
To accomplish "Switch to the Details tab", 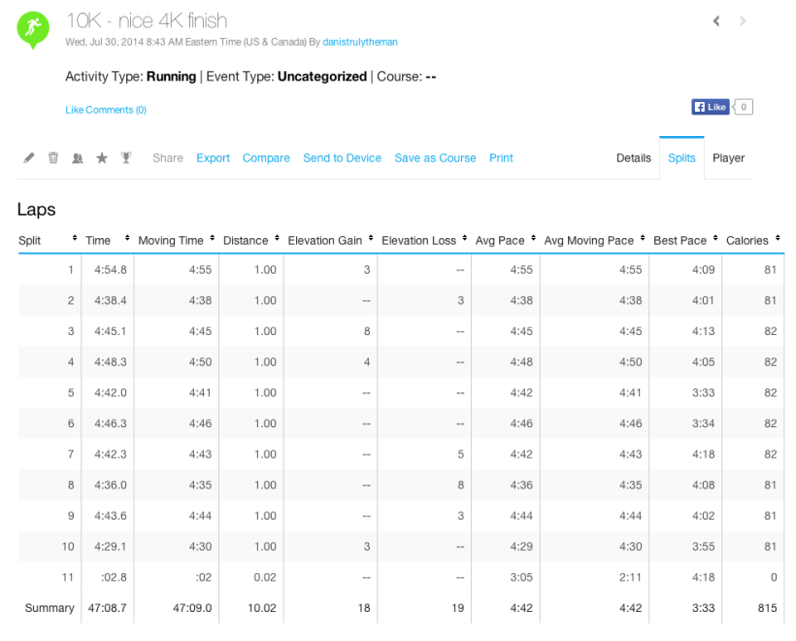I will click(633, 157).
